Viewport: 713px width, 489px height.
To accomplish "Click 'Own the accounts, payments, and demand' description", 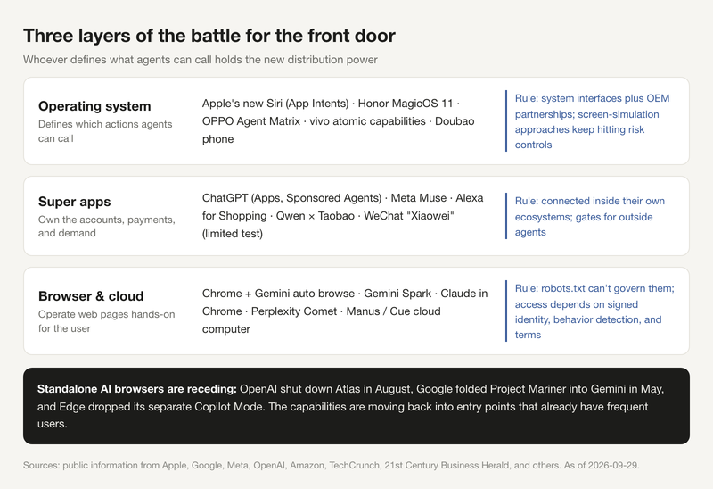I will (x=107, y=227).
